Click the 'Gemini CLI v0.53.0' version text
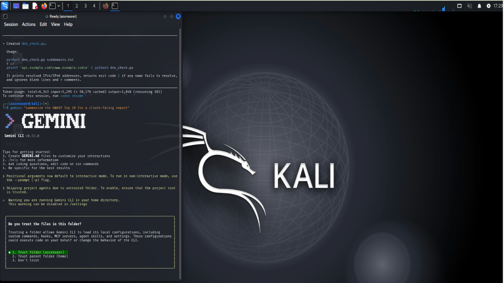The image size is (504, 283). 22,136
